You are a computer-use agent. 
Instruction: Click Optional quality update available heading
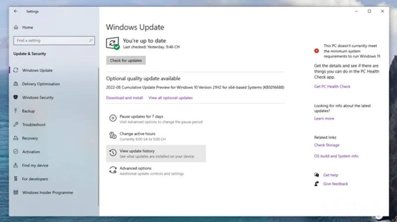(143, 78)
